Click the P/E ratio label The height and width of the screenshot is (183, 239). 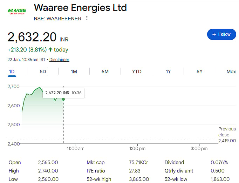[x=96, y=171]
